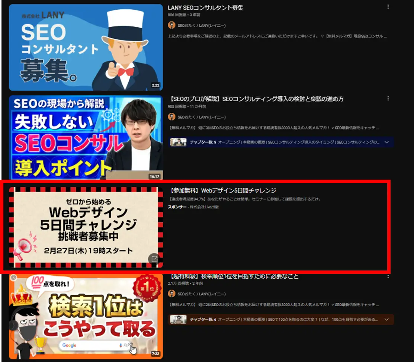Click chapter preview image beside チャプター数: 6

178,320
